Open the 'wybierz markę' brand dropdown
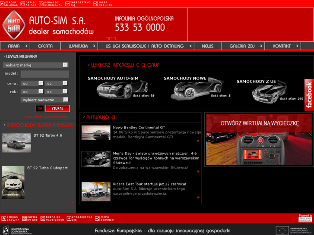Screen dimensions: 314x235 click(x=35, y=65)
